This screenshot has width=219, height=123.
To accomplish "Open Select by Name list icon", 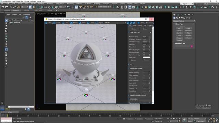I will tap(34, 7).
